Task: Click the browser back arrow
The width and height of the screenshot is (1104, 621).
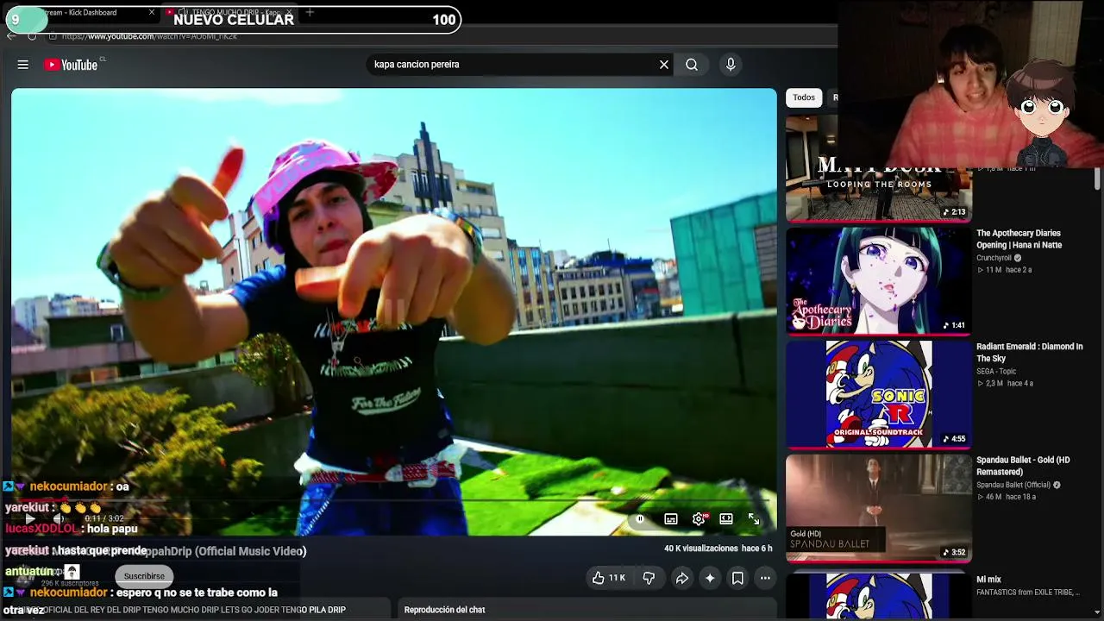Action: [x=11, y=36]
